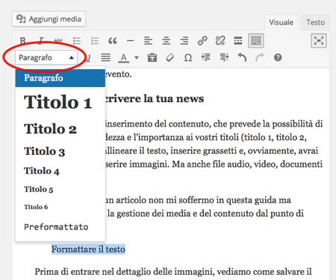Open the text color picker arrow
The height and width of the screenshot is (280, 336).
point(137,57)
